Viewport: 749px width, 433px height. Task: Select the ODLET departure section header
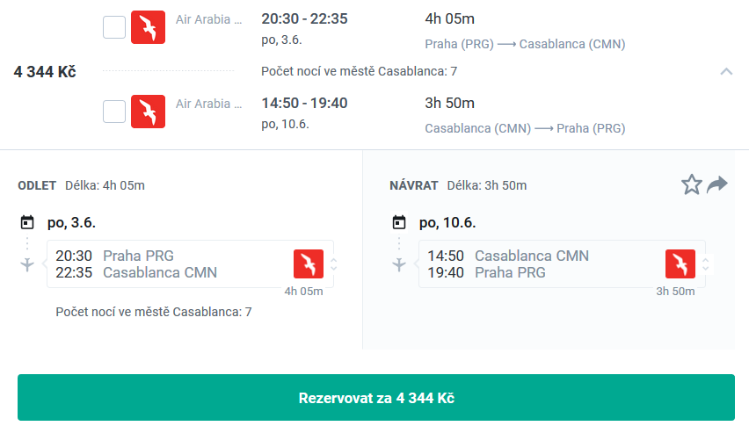(37, 185)
